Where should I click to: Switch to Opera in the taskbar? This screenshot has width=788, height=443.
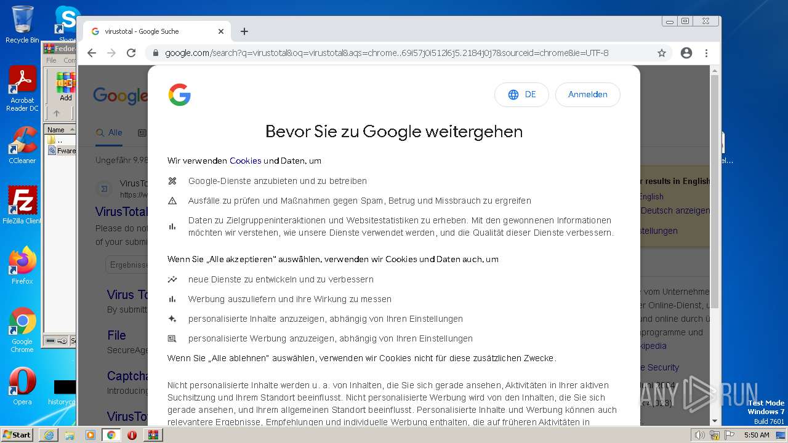click(132, 435)
